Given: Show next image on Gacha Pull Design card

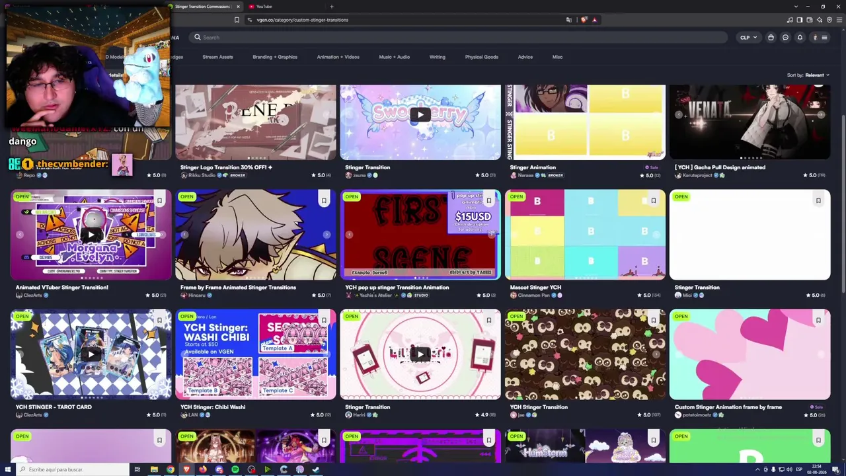Looking at the screenshot, I should [x=821, y=115].
